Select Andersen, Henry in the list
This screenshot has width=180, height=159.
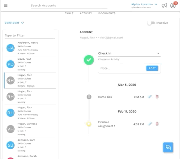click(30, 48)
